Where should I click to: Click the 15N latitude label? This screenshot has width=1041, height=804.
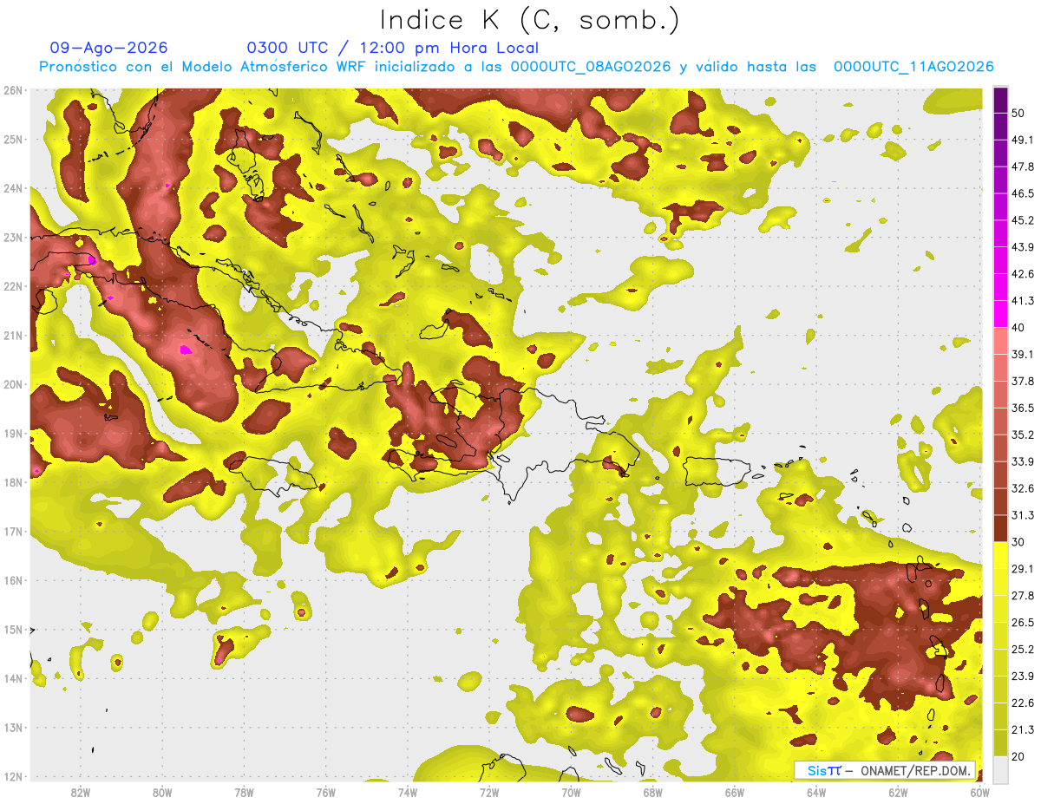point(13,630)
